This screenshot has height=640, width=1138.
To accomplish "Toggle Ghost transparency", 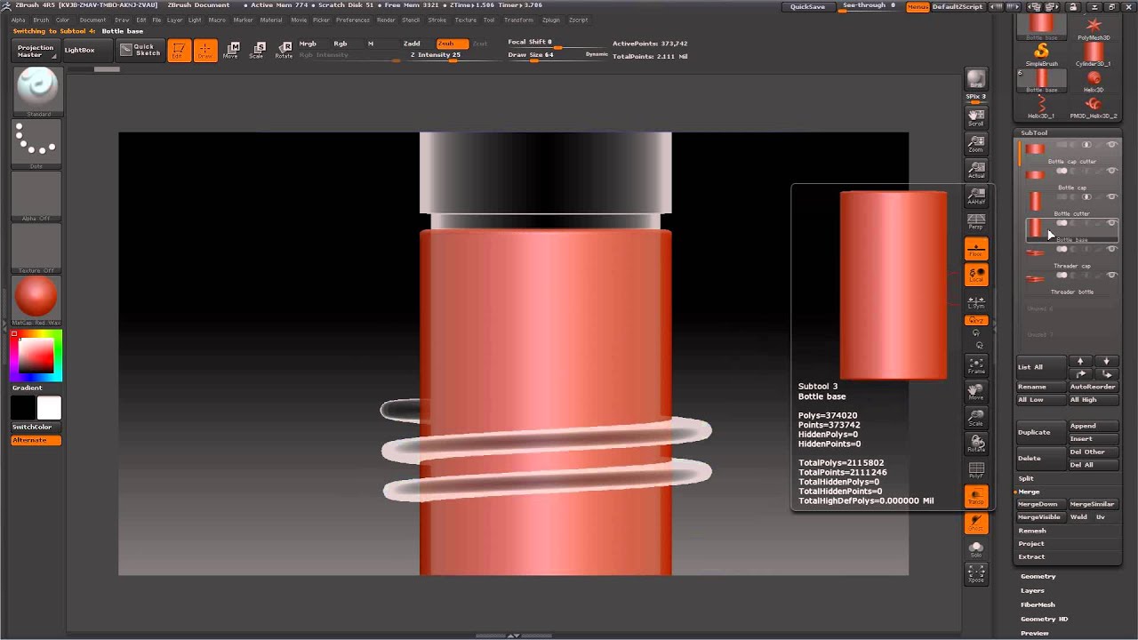I will 976,523.
